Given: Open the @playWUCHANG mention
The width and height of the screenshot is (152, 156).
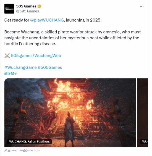Looking at the screenshot, I should (47, 20).
